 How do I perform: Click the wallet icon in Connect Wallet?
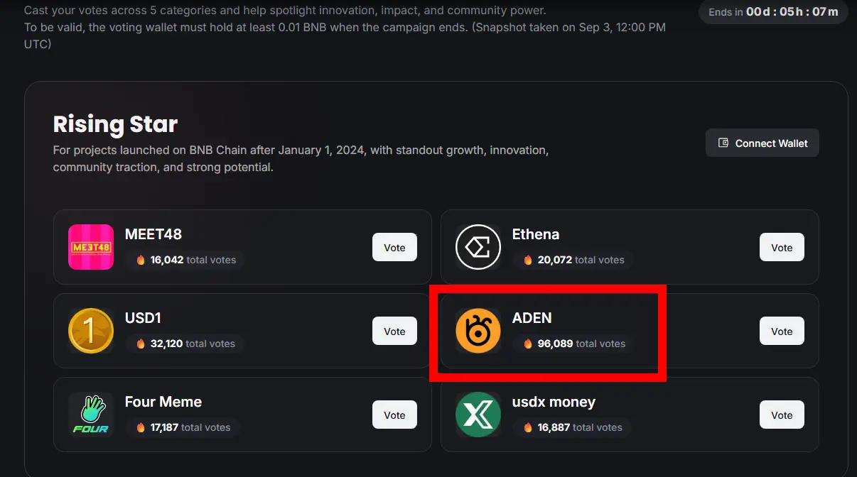[723, 143]
